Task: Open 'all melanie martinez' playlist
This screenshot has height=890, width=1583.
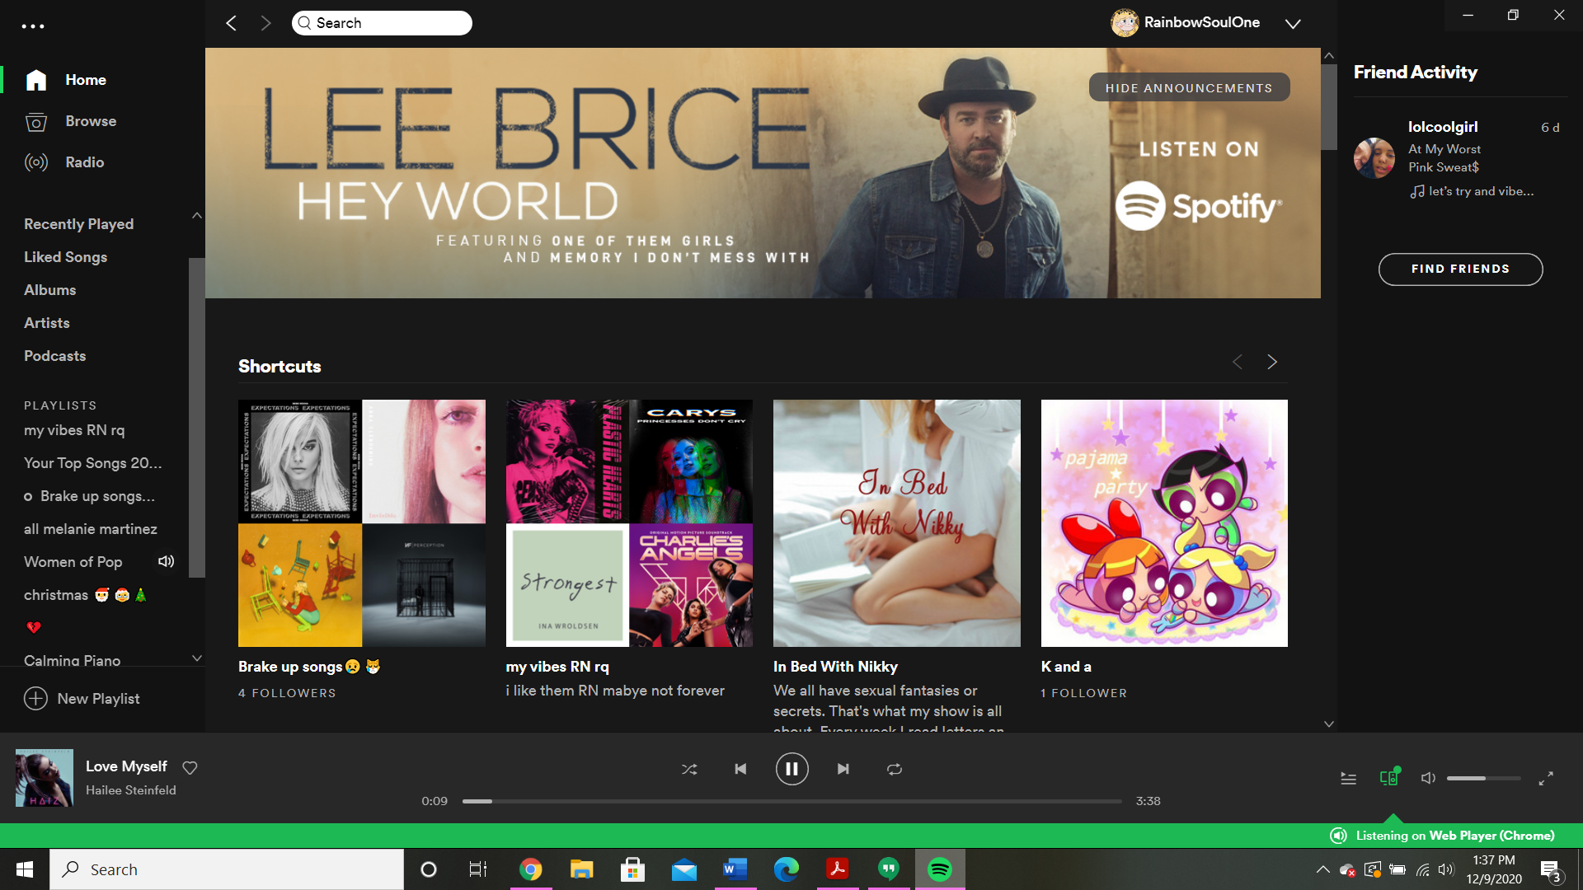Action: (90, 529)
